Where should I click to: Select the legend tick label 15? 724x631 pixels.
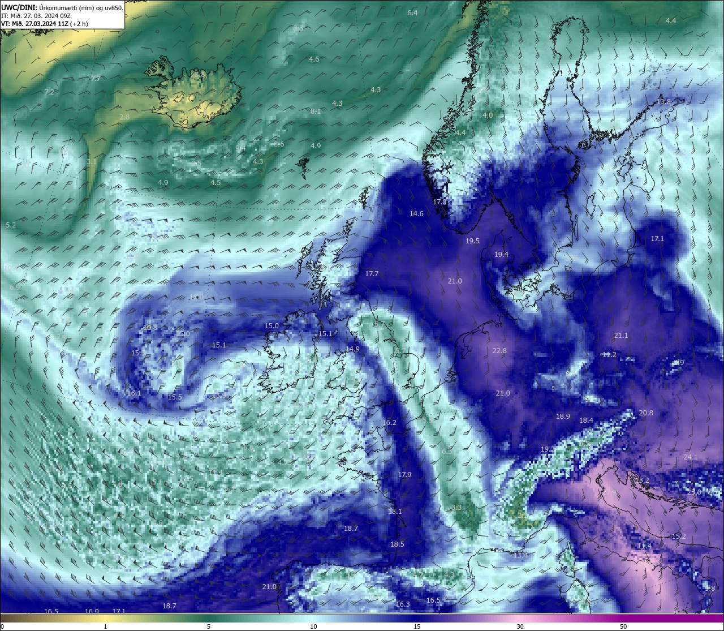pyautogui.click(x=417, y=626)
